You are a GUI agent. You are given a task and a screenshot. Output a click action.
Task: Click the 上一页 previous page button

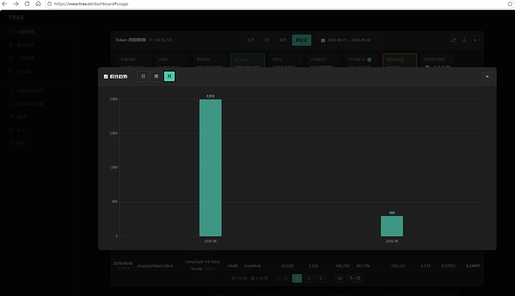click(x=282, y=278)
